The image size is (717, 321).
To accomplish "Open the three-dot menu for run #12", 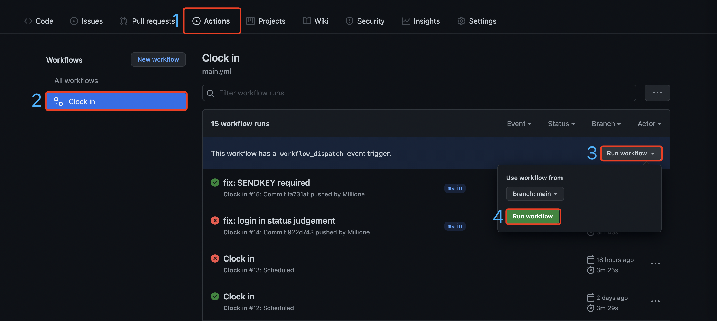I will 655,301.
